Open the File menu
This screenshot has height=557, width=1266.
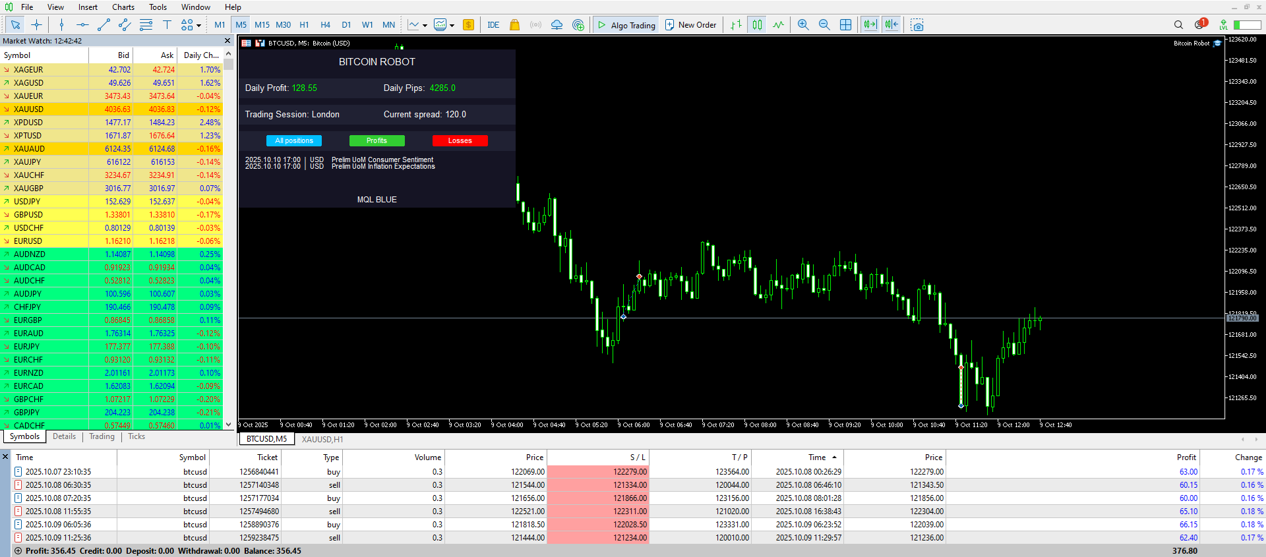(x=27, y=7)
